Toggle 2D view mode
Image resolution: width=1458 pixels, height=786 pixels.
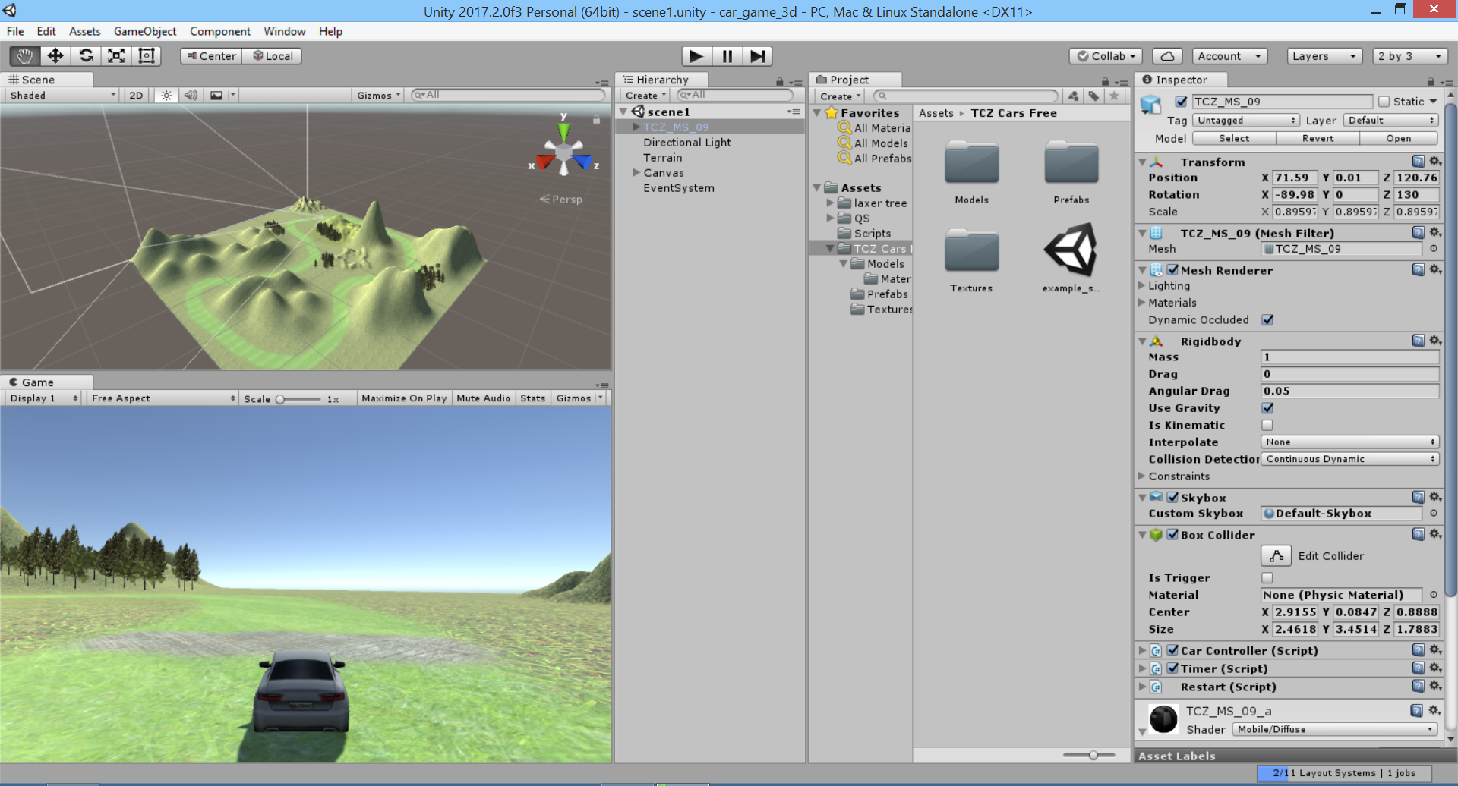pyautogui.click(x=136, y=96)
